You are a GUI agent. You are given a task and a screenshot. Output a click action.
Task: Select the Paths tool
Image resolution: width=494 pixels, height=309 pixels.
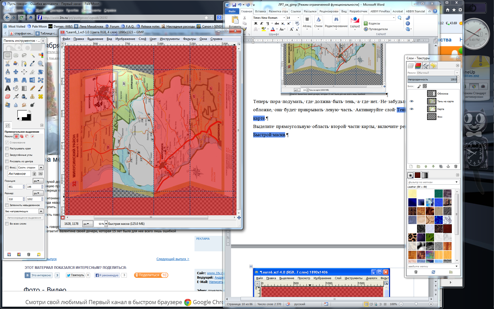[x=24, y=64]
